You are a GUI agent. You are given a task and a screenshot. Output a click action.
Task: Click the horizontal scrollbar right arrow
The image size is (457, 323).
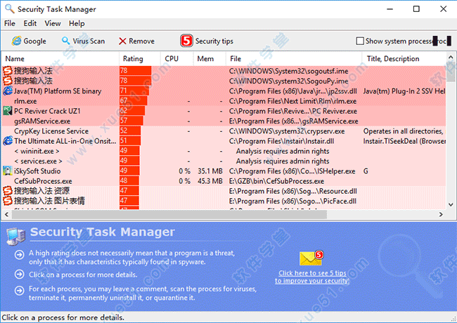click(441, 215)
